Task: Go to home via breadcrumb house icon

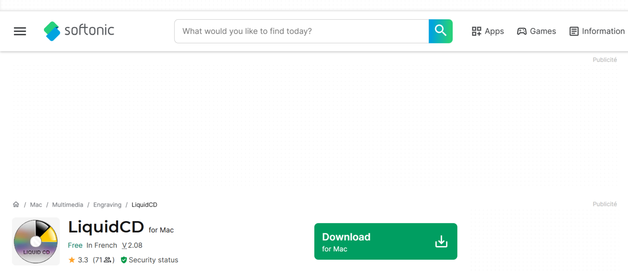Action: point(16,204)
